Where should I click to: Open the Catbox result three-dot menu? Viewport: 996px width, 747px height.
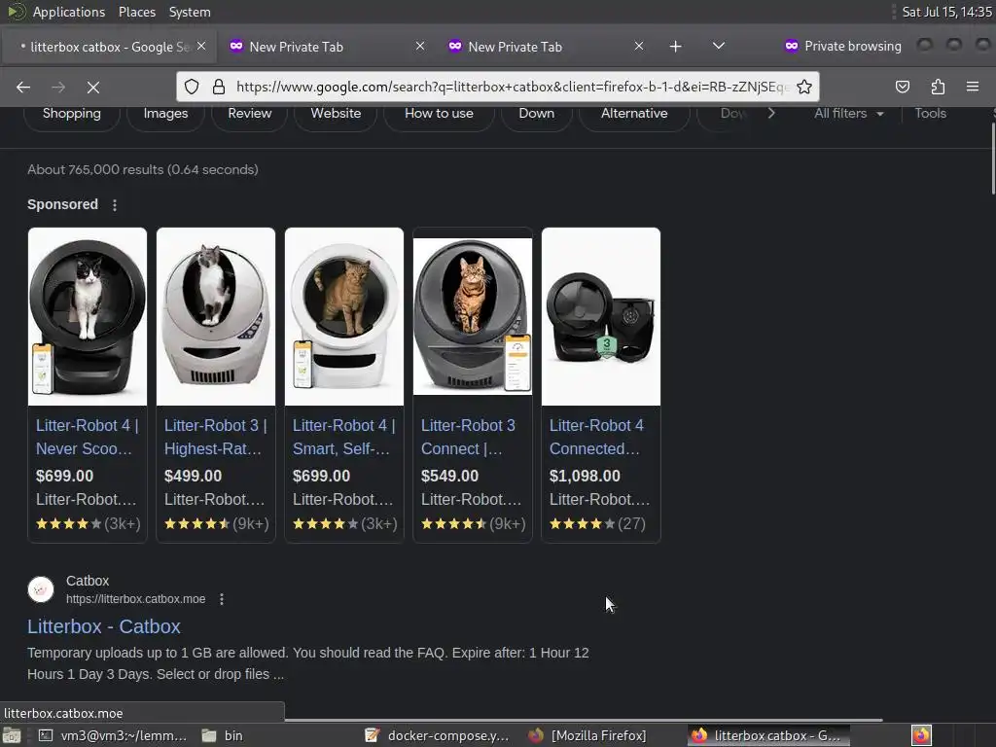coord(221,599)
